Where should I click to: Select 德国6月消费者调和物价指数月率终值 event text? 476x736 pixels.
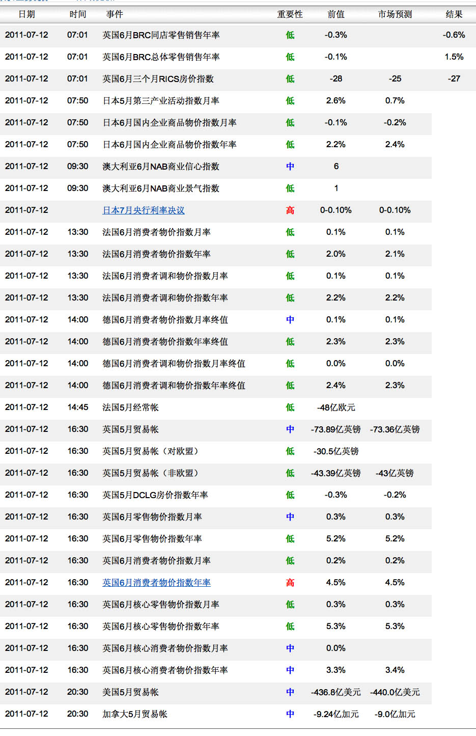pos(174,364)
